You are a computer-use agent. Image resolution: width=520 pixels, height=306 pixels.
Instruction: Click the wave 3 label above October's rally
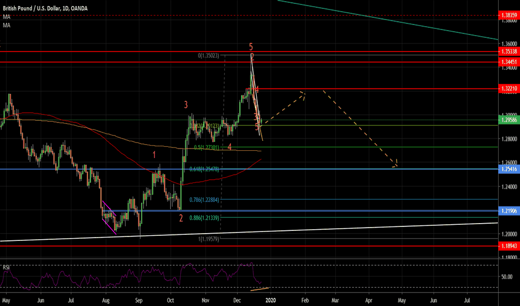coord(186,105)
